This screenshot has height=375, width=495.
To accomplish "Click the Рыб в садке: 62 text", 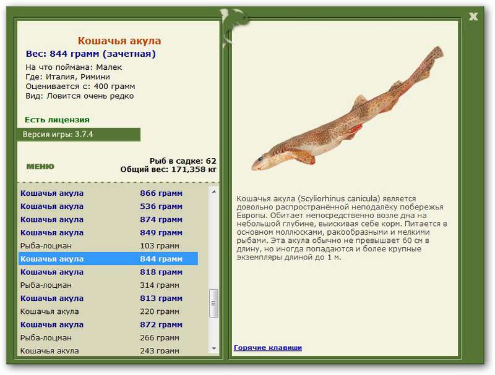I will pyautogui.click(x=183, y=161).
